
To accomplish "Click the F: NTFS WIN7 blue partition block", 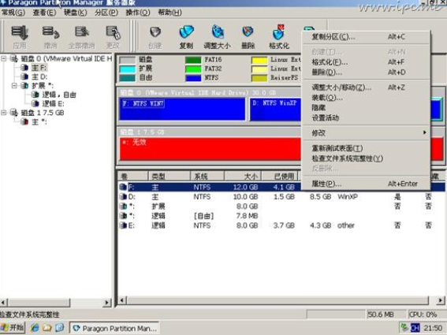I will (x=182, y=110).
